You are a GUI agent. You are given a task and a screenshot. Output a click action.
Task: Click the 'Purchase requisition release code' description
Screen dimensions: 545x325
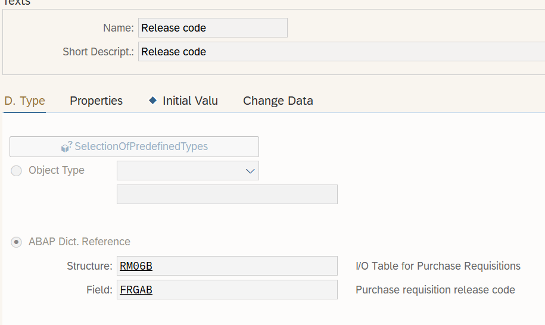(x=435, y=290)
